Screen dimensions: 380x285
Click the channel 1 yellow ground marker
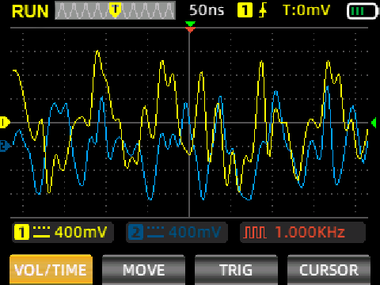[x=5, y=123]
